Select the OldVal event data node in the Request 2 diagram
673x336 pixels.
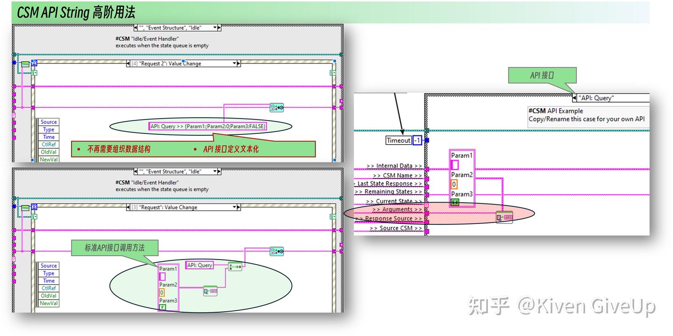click(x=49, y=152)
